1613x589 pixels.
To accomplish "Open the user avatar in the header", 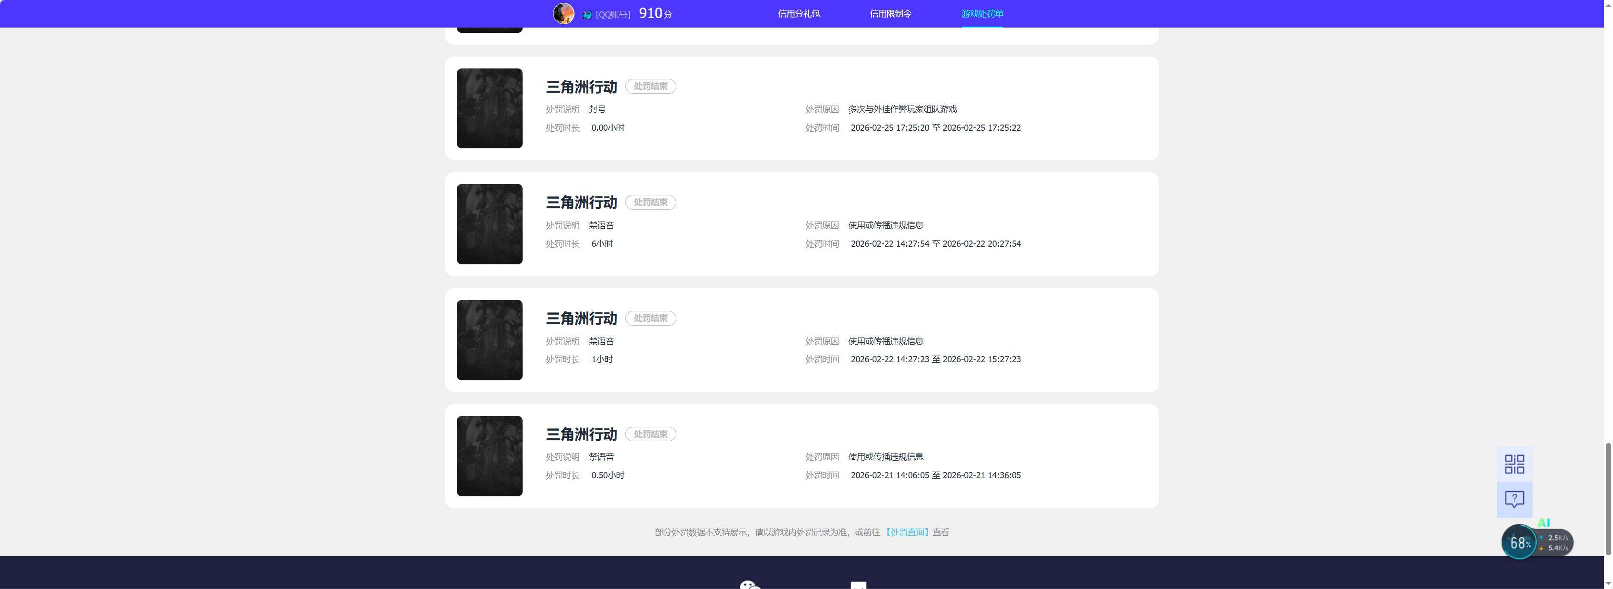I will [563, 13].
